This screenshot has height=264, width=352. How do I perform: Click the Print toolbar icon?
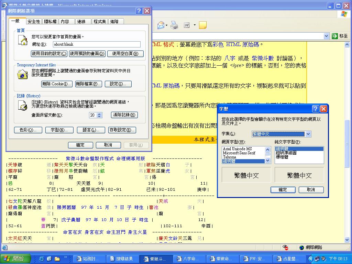(x=174, y=25)
